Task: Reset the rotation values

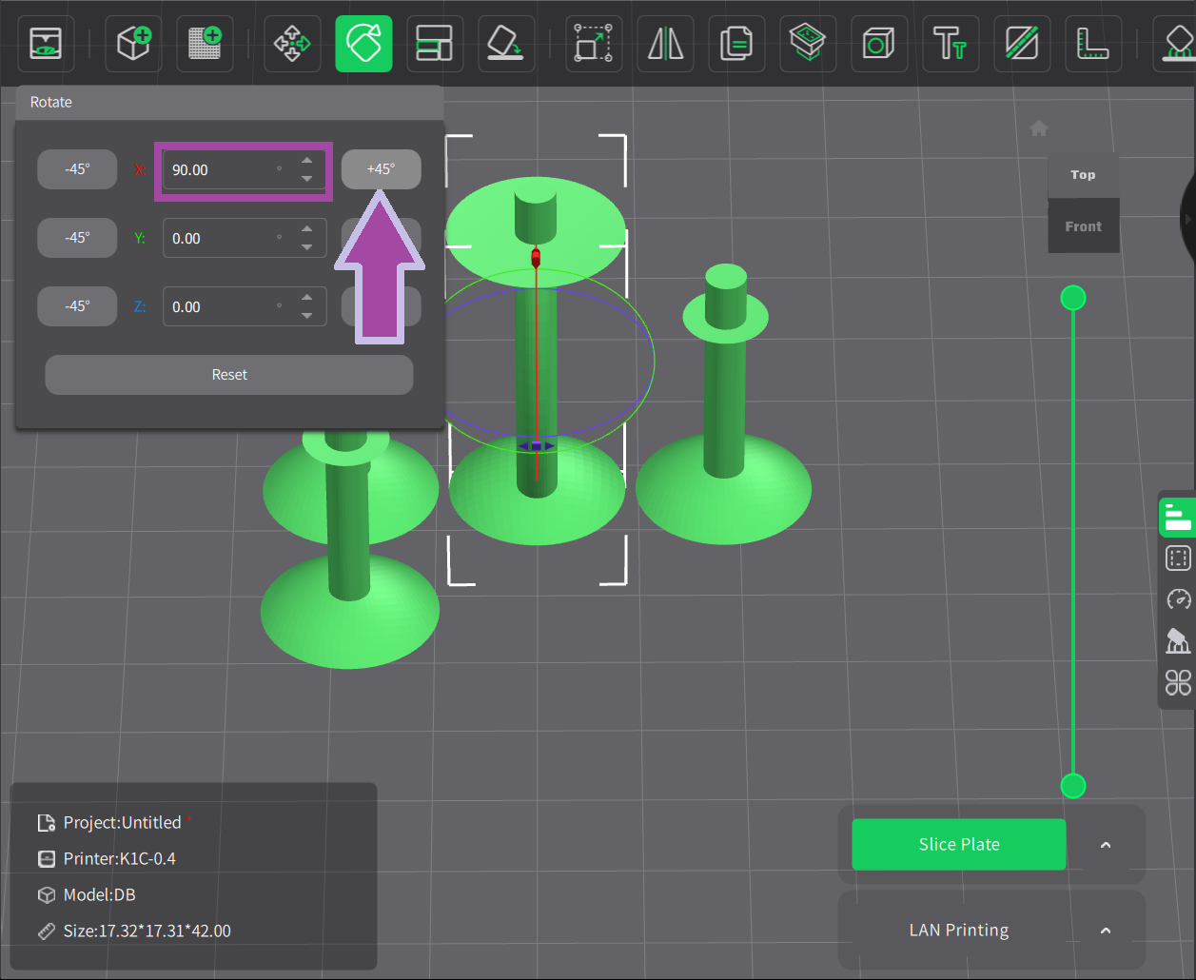Action: pos(229,375)
